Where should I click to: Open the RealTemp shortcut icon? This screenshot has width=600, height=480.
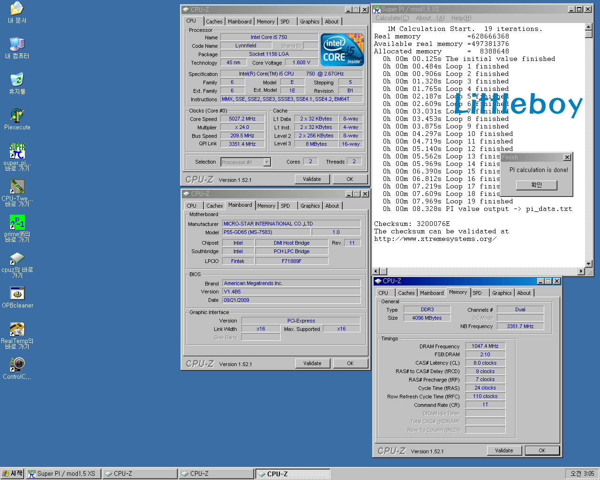(17, 329)
